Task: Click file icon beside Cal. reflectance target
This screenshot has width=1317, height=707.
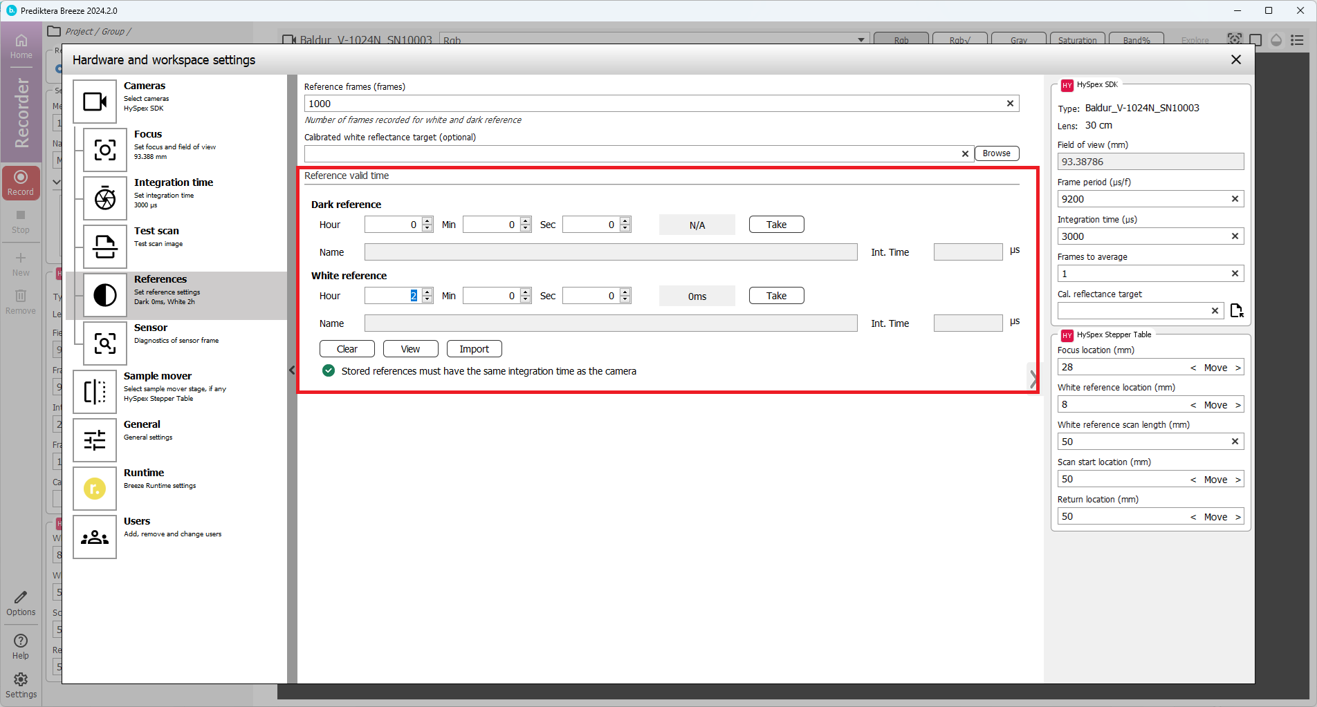Action: pyautogui.click(x=1236, y=311)
